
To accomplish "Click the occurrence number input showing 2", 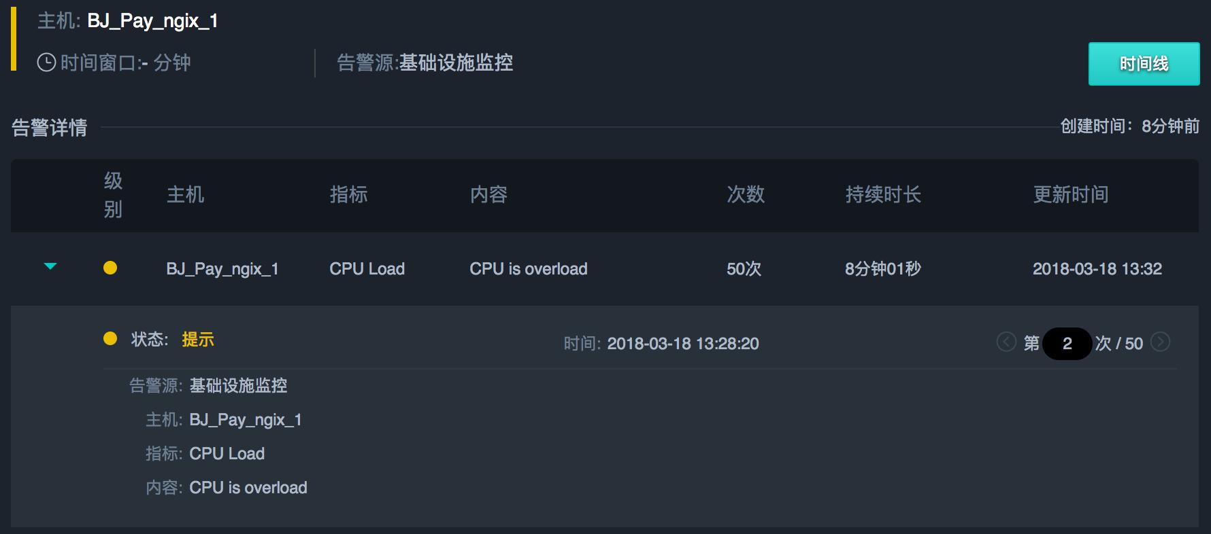I will 1067,344.
